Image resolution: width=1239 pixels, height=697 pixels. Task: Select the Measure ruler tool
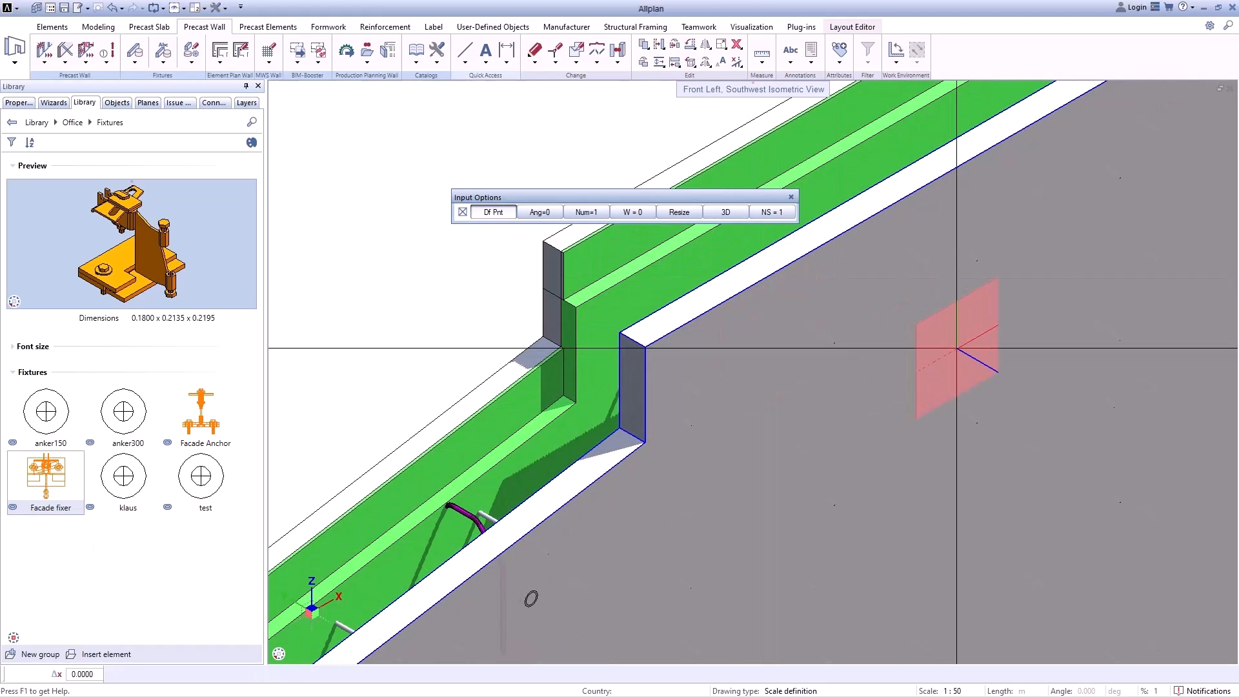(x=761, y=53)
